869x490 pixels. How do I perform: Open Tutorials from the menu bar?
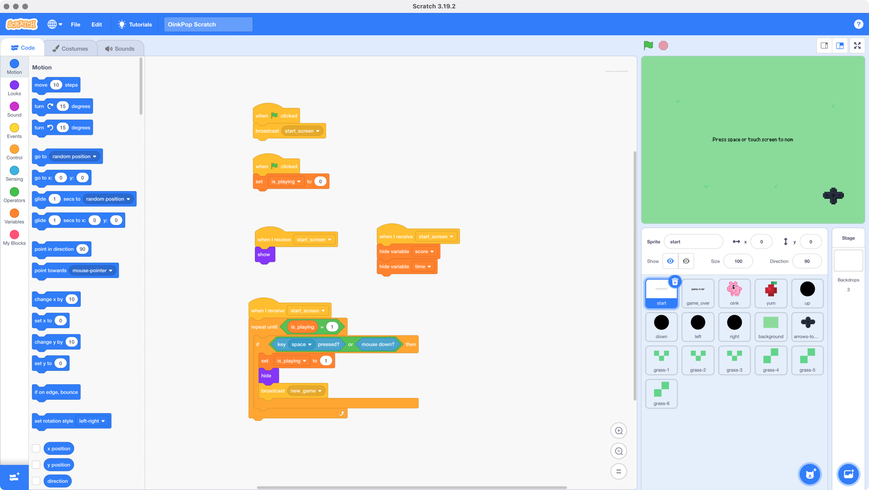[x=135, y=24]
